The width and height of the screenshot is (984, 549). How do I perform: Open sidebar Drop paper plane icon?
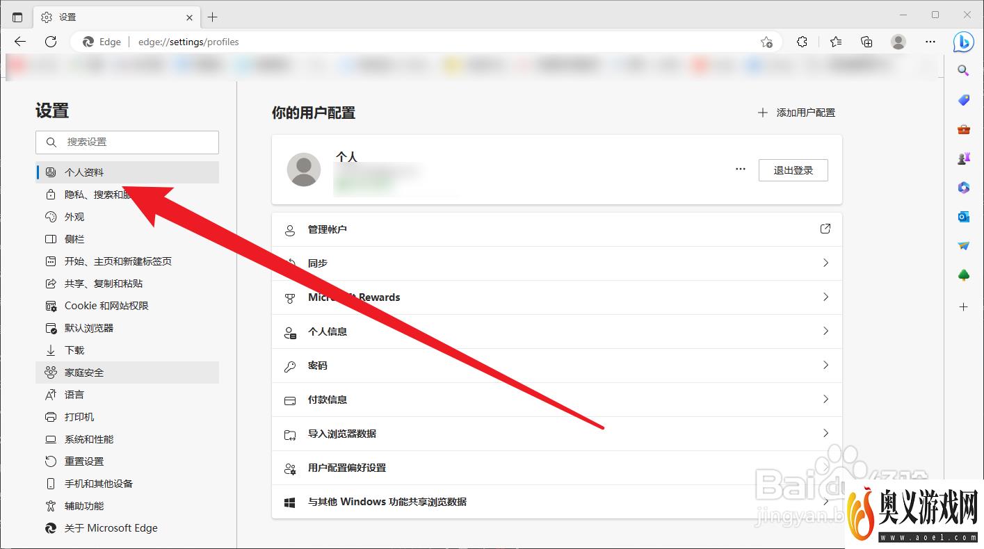click(963, 246)
